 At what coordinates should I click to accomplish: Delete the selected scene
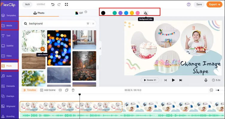click(73, 90)
